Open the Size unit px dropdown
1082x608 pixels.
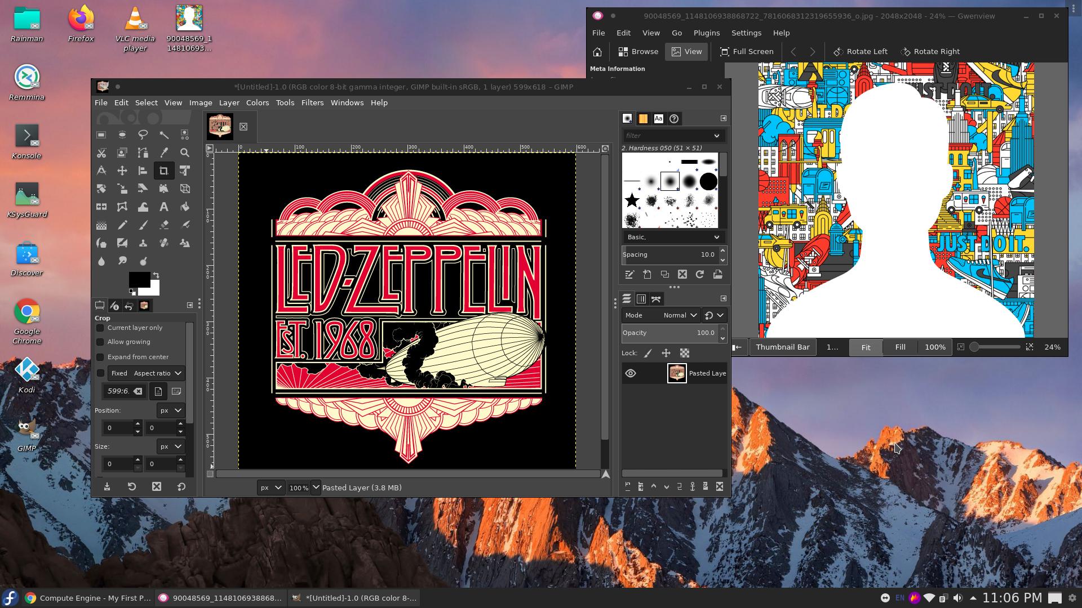170,446
